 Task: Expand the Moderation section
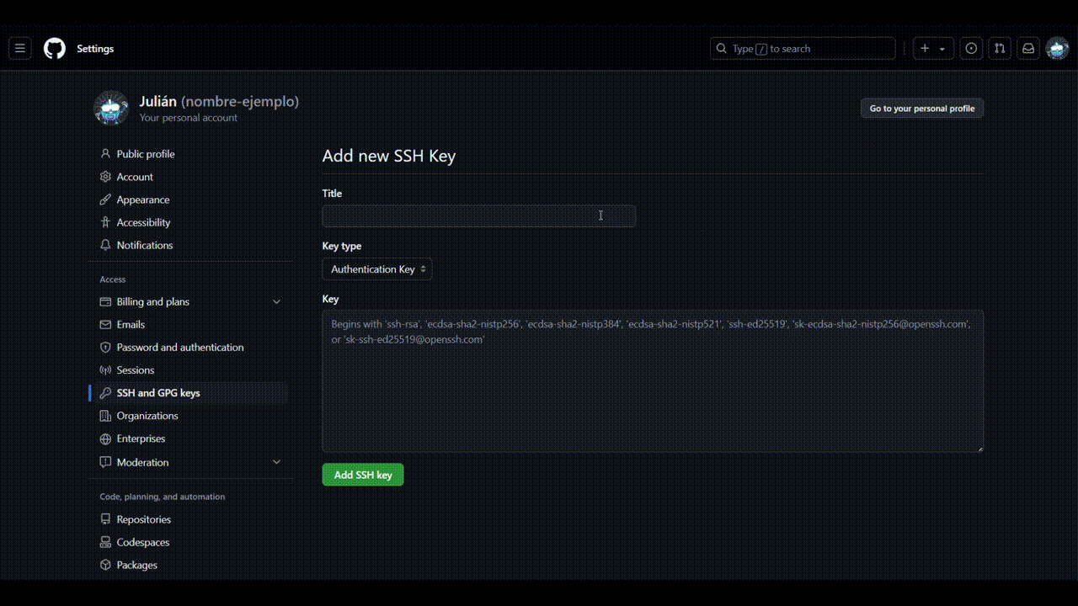click(x=276, y=462)
